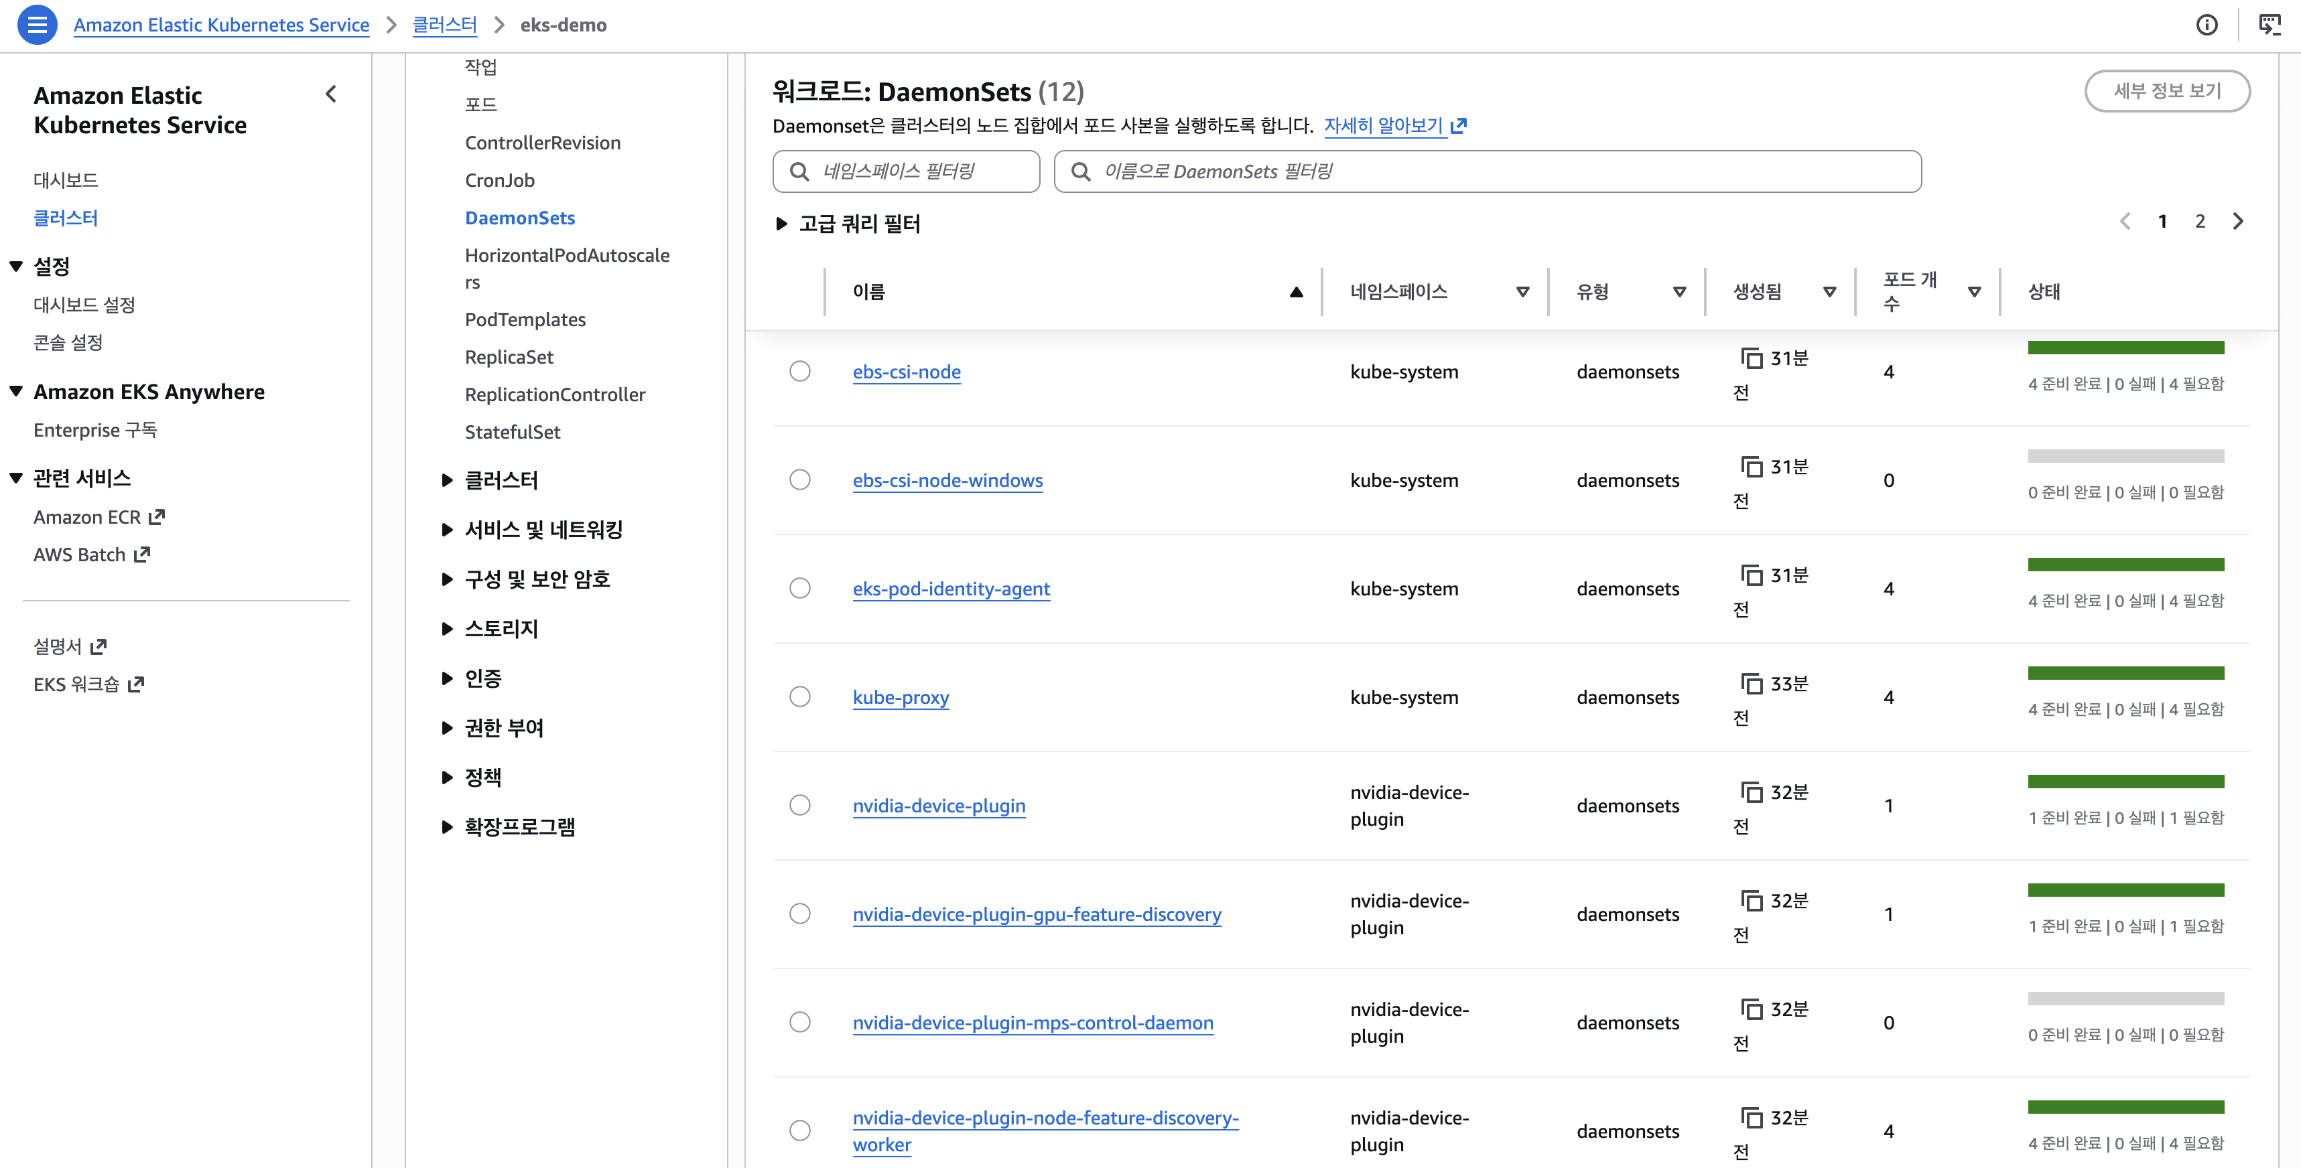Open the 생성됨 column sort dropdown
The image size is (2301, 1168).
(1829, 292)
